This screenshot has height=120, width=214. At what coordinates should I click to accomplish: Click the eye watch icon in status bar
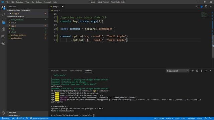13,118
